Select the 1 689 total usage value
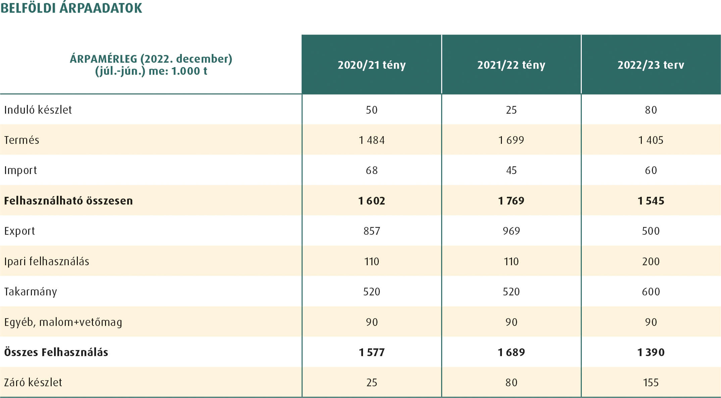The height and width of the screenshot is (398, 721). [511, 352]
